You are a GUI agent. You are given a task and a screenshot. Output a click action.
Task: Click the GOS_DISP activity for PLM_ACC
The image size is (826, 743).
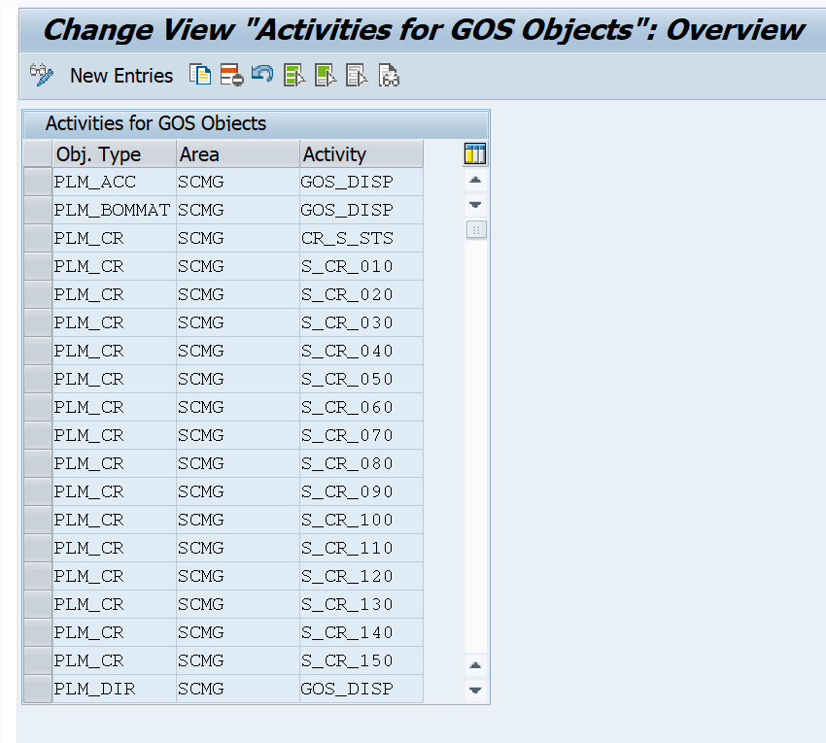361,182
